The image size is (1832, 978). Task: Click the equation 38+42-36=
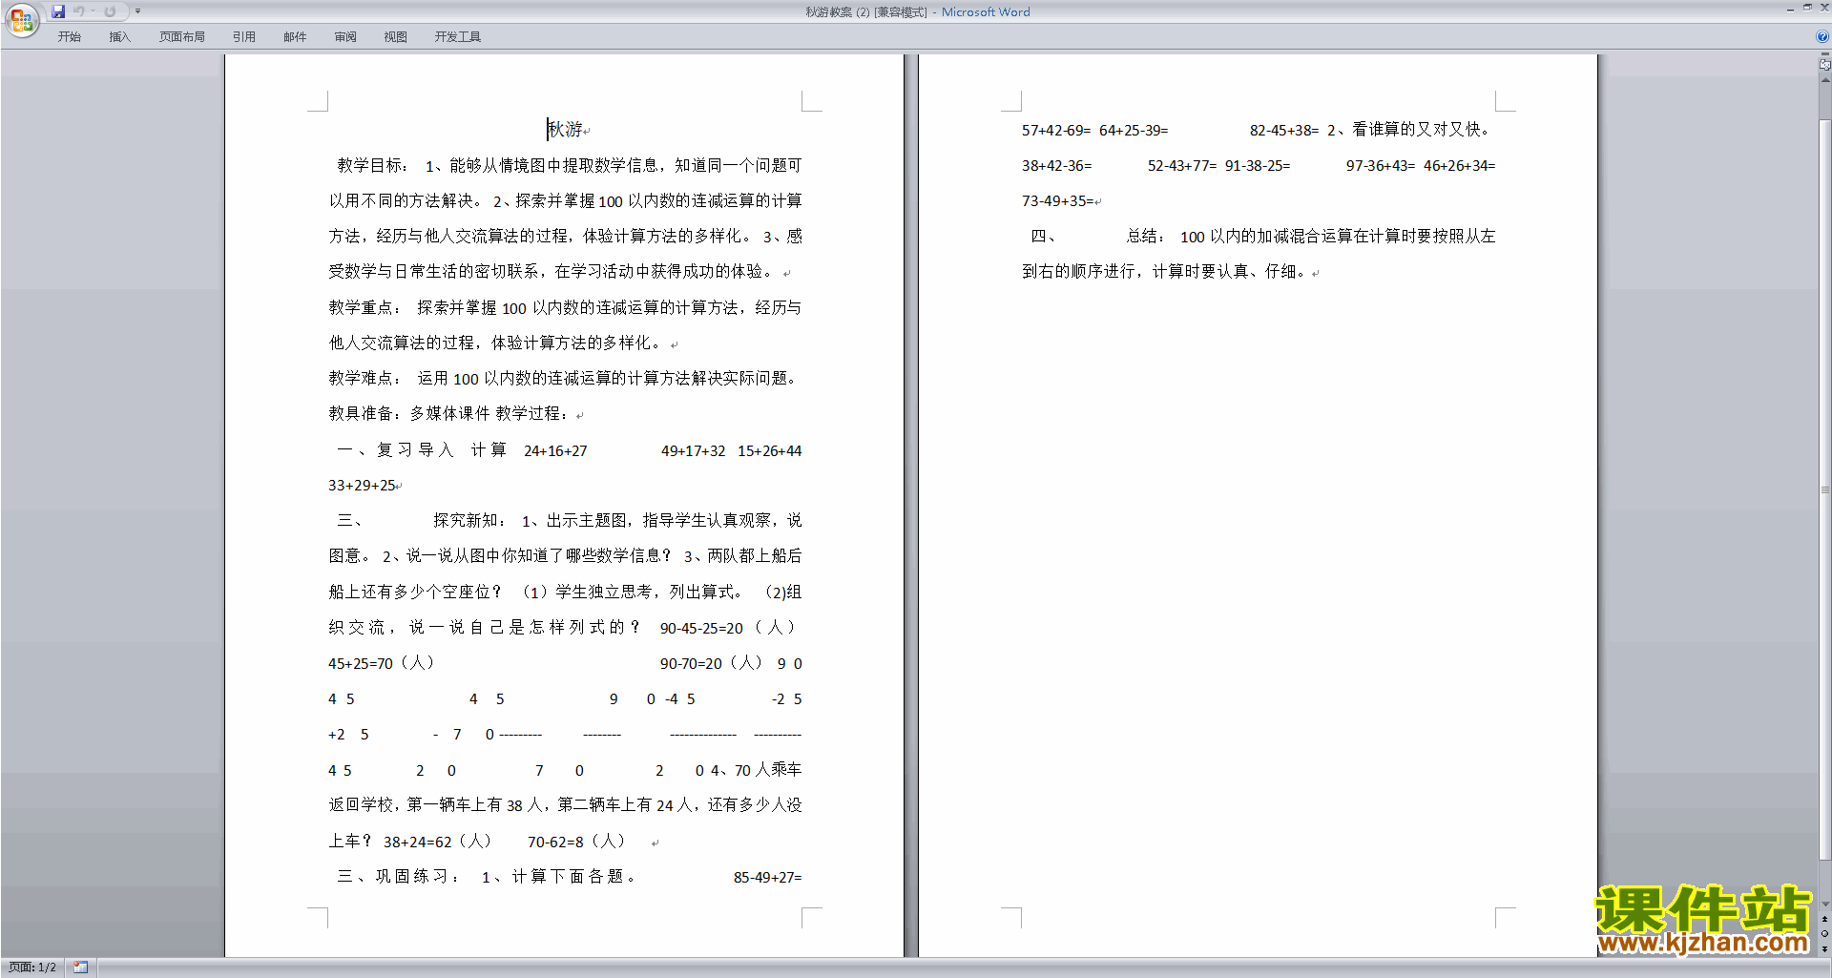[1056, 165]
